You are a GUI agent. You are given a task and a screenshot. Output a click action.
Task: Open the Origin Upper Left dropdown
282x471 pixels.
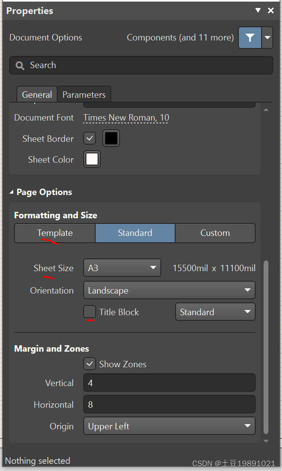point(169,426)
